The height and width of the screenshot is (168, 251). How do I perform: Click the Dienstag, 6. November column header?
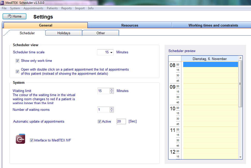coord(210,59)
